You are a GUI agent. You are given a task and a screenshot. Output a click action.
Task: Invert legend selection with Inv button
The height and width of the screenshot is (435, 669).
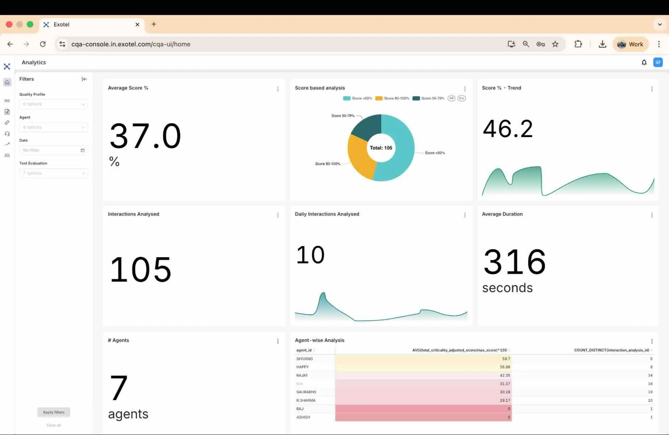pos(462,98)
